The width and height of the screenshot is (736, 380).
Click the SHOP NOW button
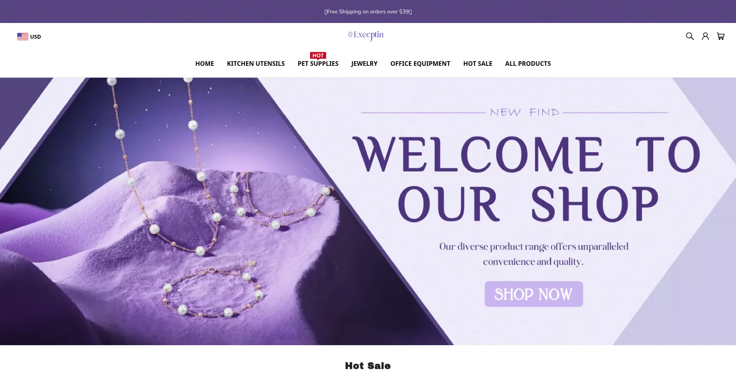[x=534, y=294]
